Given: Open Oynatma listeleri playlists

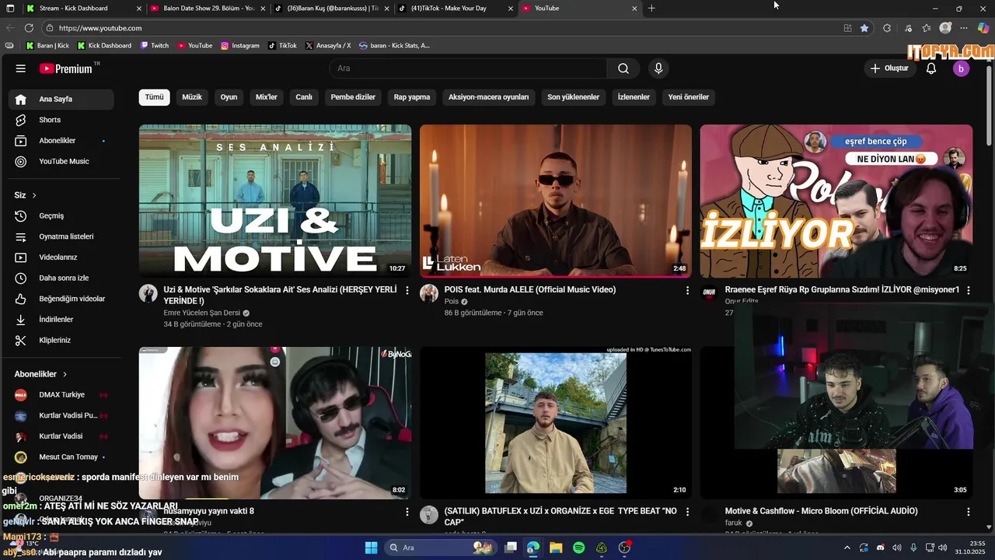Looking at the screenshot, I should pos(61,236).
